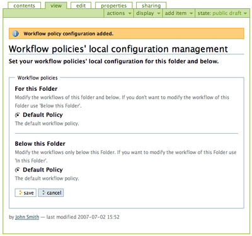This screenshot has width=252, height=236.
Task: Select Default Policy radio under Below this Folder
Action: click(x=18, y=170)
